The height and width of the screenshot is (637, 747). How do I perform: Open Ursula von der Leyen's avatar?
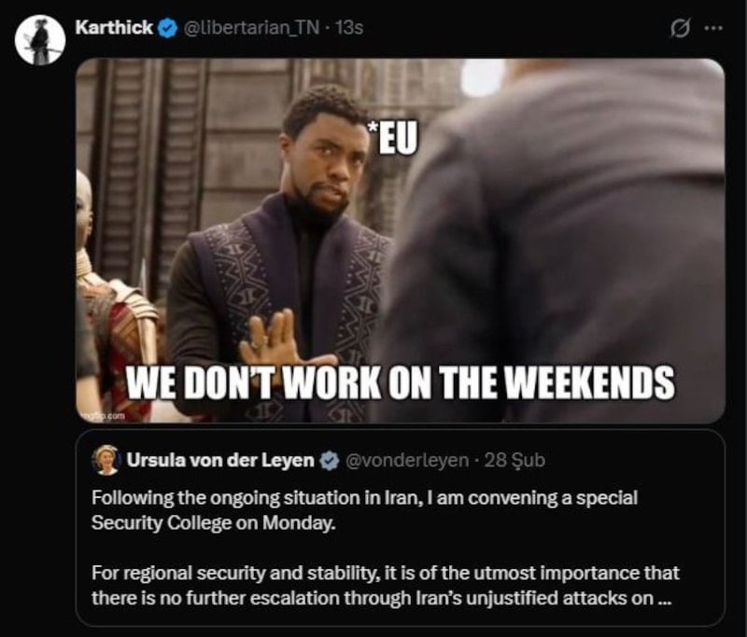pyautogui.click(x=106, y=460)
